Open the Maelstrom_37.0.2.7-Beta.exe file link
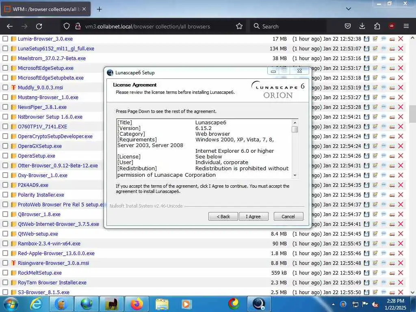 point(52,58)
